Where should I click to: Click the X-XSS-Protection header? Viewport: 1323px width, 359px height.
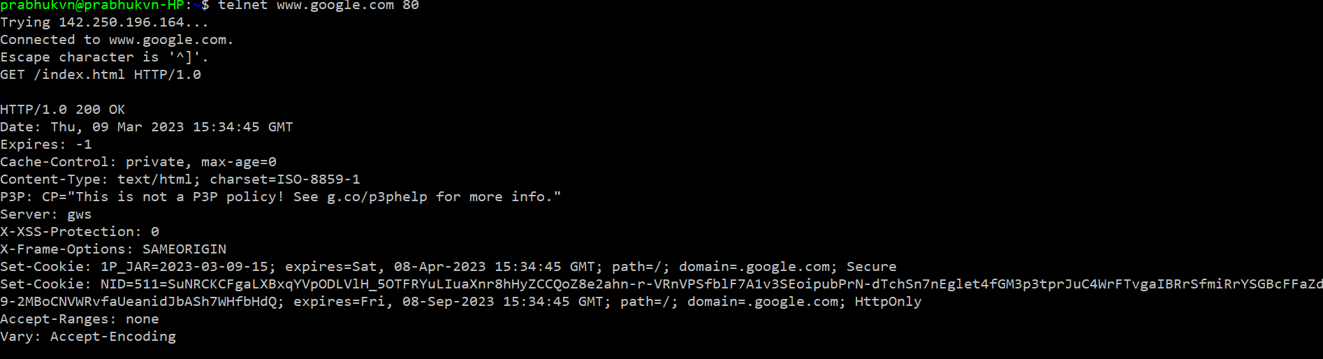[x=80, y=232]
